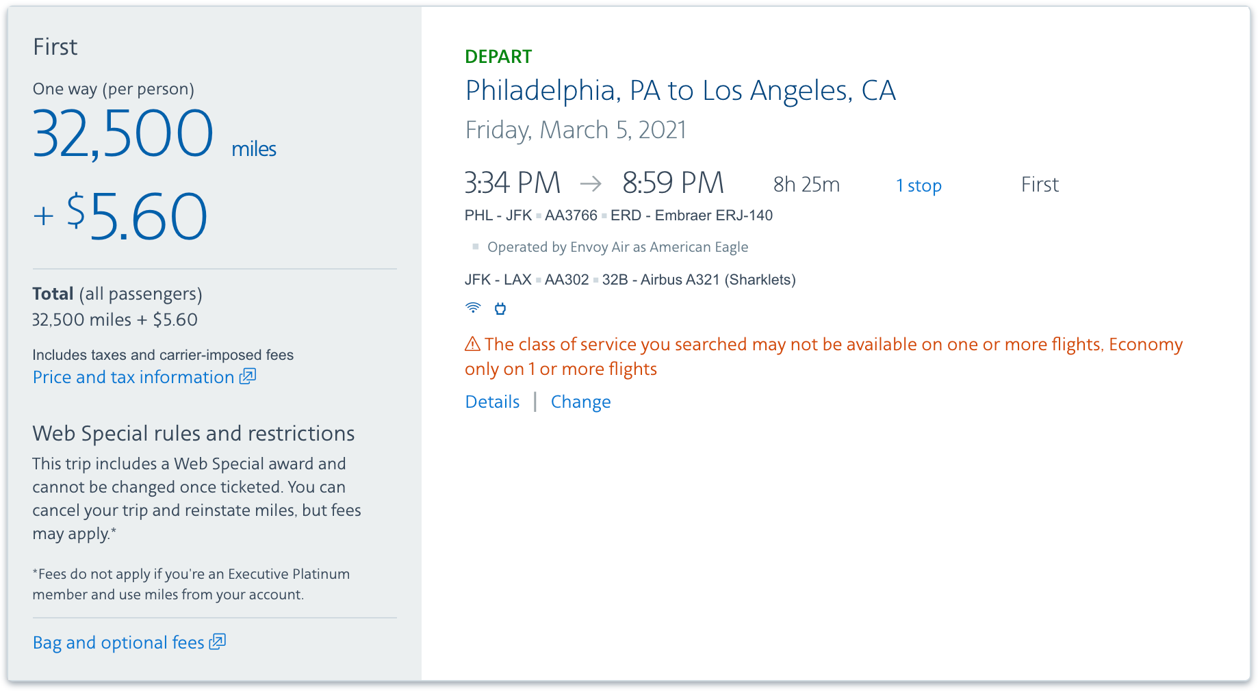Image resolution: width=1258 pixels, height=691 pixels.
Task: Click the JFK - LAX AA302 segment line
Action: point(630,280)
